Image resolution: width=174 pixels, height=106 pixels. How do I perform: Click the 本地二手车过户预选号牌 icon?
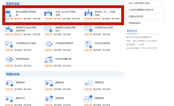pos(48,13)
